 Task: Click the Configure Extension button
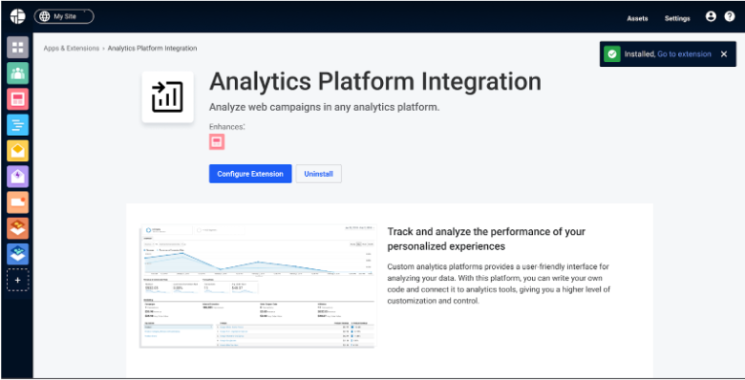(250, 174)
